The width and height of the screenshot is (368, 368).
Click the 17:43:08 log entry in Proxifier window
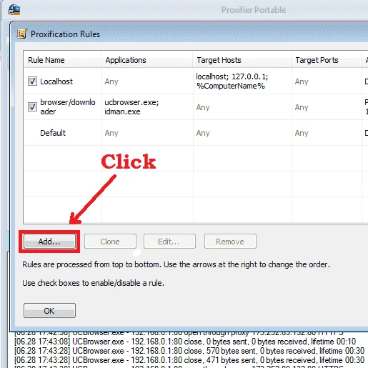click(x=185, y=342)
